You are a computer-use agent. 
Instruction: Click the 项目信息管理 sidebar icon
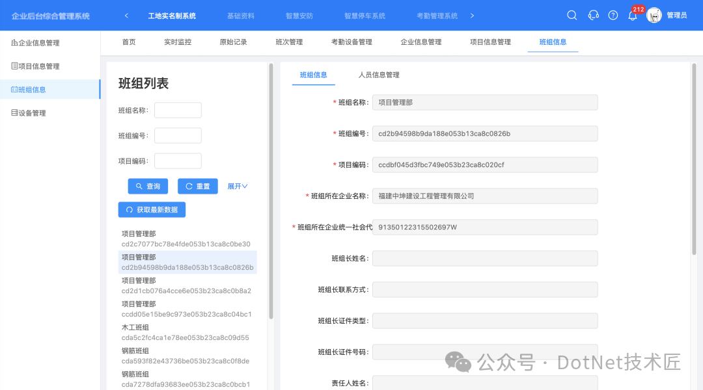(14, 66)
